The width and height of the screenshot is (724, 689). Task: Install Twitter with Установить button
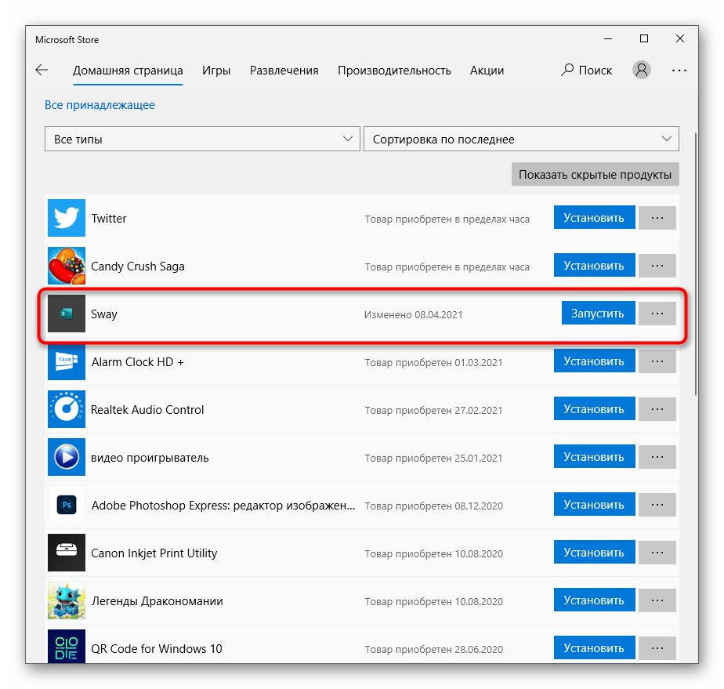pyautogui.click(x=594, y=217)
